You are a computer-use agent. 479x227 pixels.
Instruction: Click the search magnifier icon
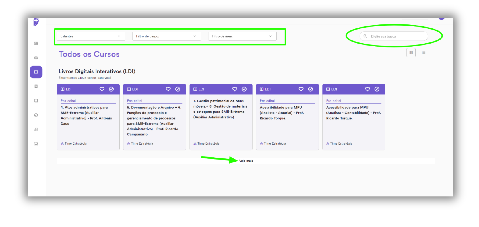365,36
